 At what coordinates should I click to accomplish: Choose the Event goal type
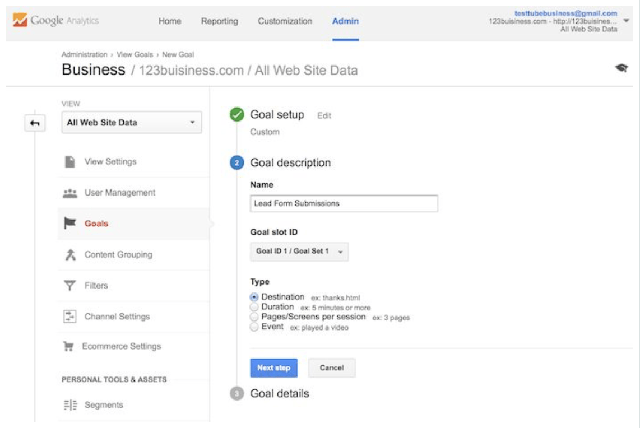[x=254, y=327]
